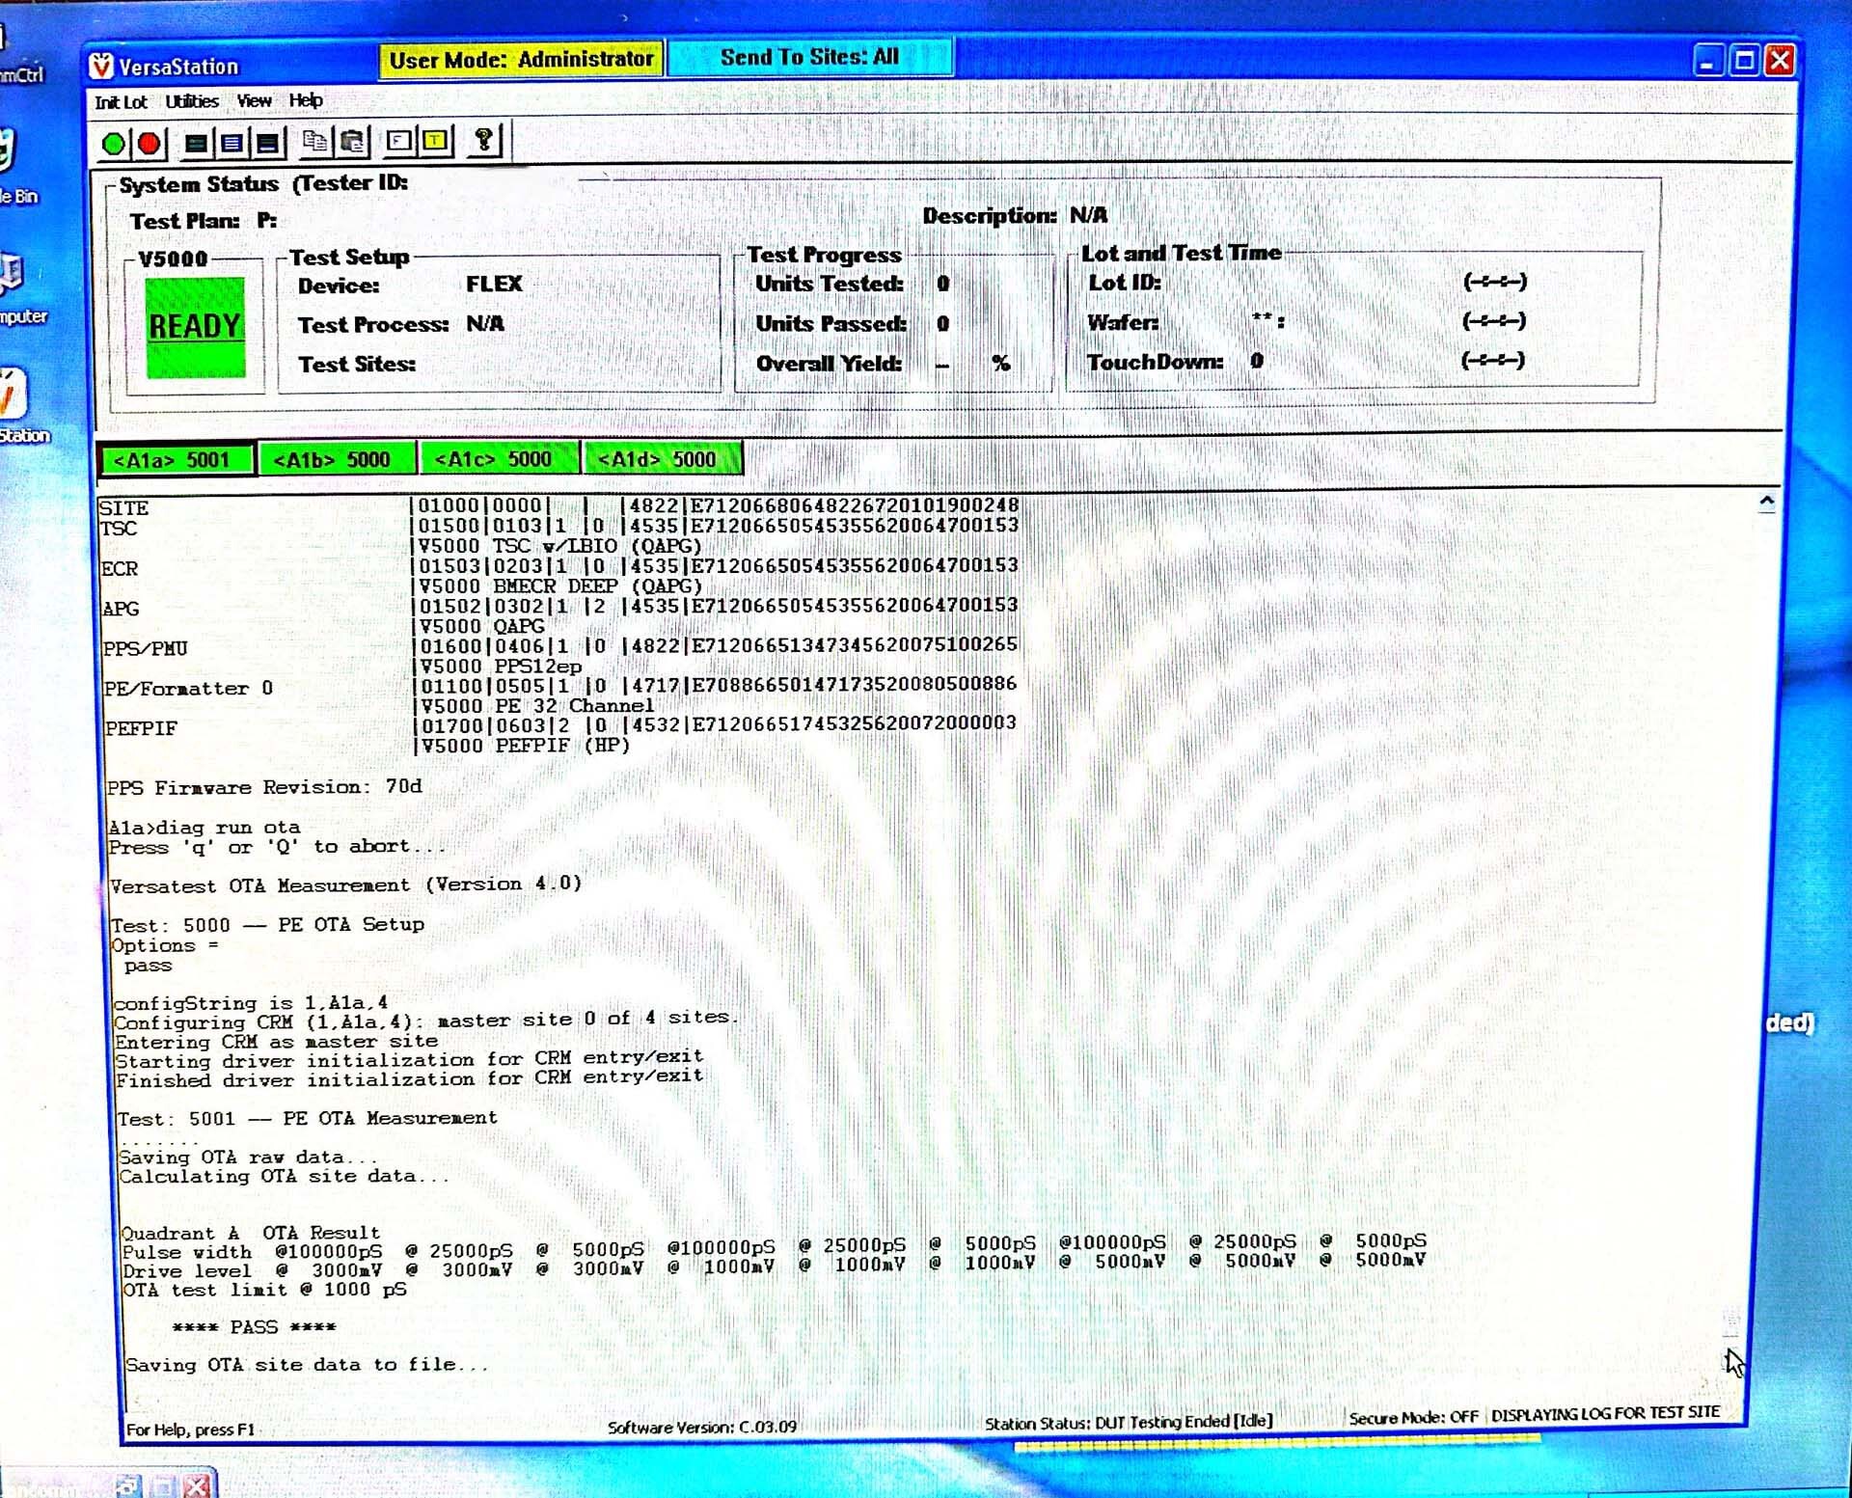Click the Device value 'FLEX'
Viewport: 1852px width, 1498px height.
(x=494, y=284)
